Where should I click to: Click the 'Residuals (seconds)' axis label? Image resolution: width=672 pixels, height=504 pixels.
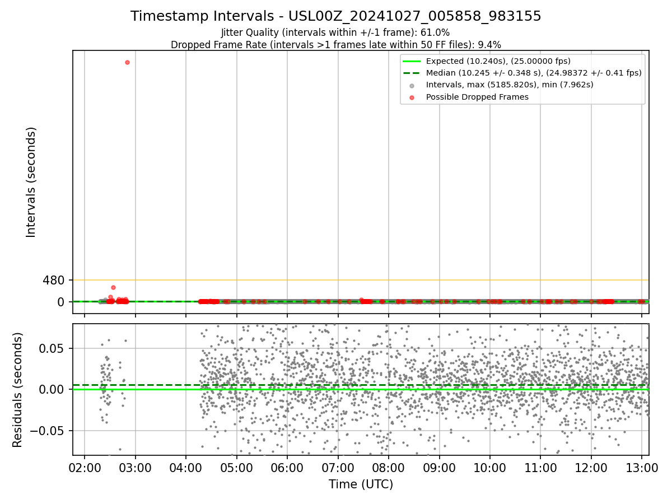[x=18, y=390]
